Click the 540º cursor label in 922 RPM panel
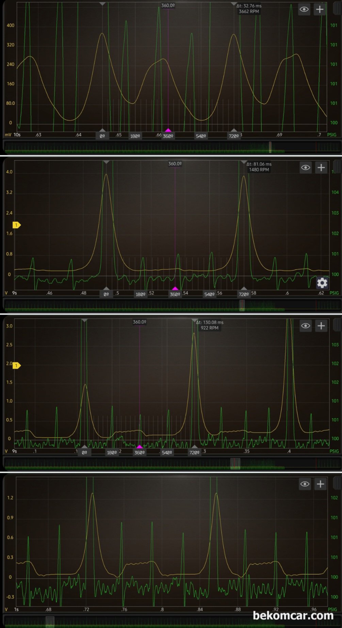 (x=167, y=452)
